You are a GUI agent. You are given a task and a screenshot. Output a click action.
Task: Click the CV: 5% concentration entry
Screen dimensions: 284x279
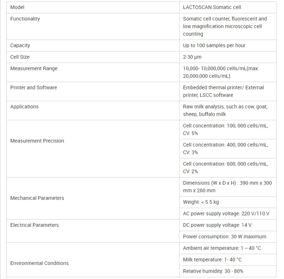click(225, 130)
